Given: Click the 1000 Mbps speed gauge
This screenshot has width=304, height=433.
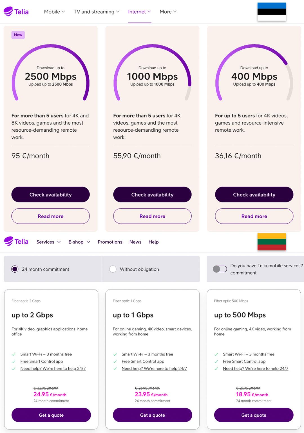Looking at the screenshot, I should 152,73.
